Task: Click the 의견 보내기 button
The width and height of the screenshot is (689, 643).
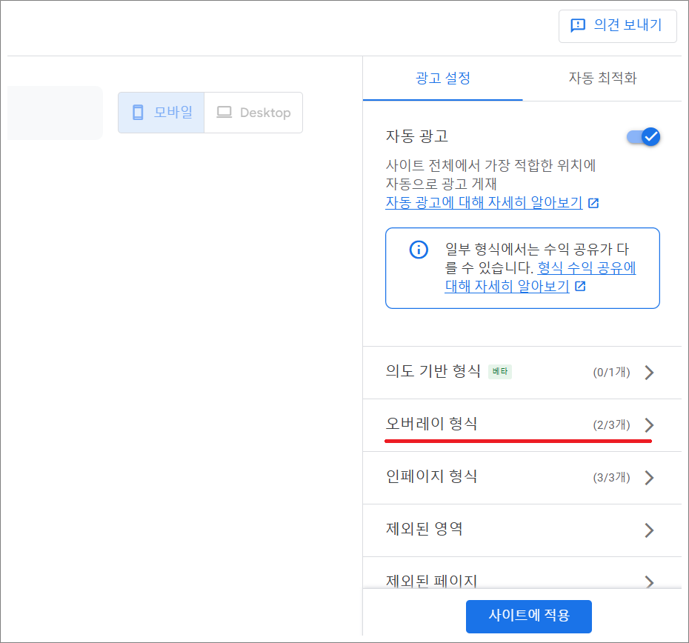Action: click(617, 26)
